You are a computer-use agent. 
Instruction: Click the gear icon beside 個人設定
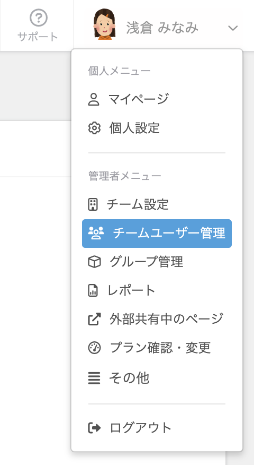[94, 128]
